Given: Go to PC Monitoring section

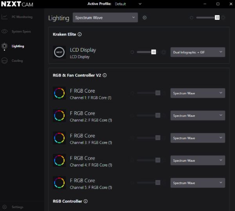Looking at the screenshot, I should [22, 17].
